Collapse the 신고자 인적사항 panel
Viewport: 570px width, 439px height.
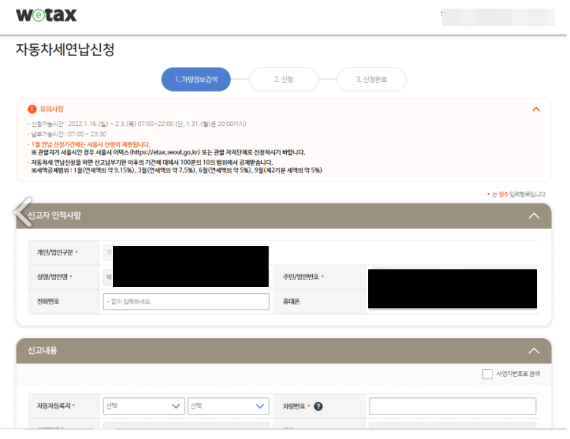(534, 215)
